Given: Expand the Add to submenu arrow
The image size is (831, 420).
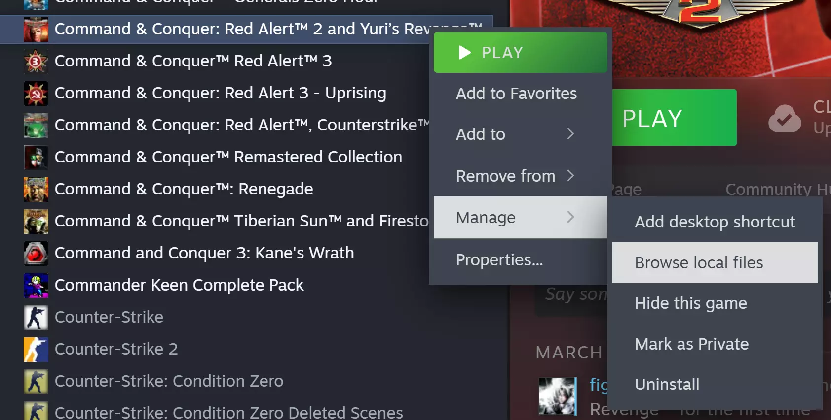Looking at the screenshot, I should pyautogui.click(x=570, y=134).
